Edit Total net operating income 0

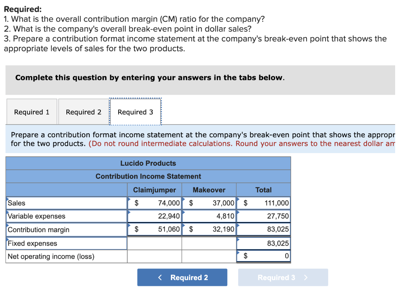point(263,256)
